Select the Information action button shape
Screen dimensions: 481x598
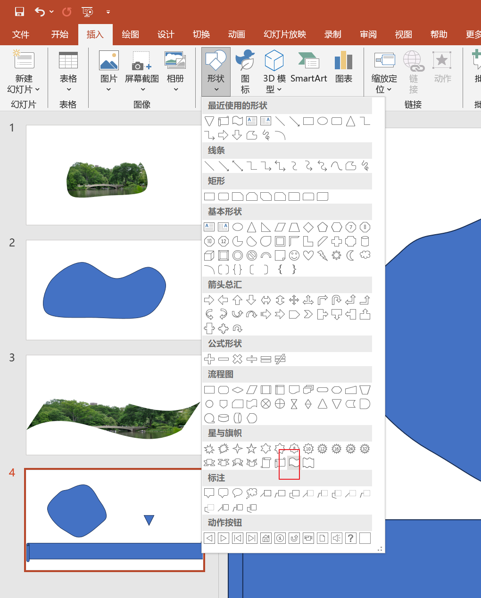tap(280, 538)
